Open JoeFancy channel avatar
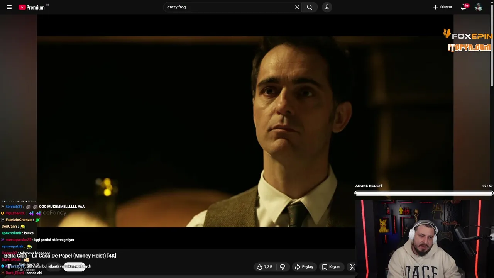 10,266
